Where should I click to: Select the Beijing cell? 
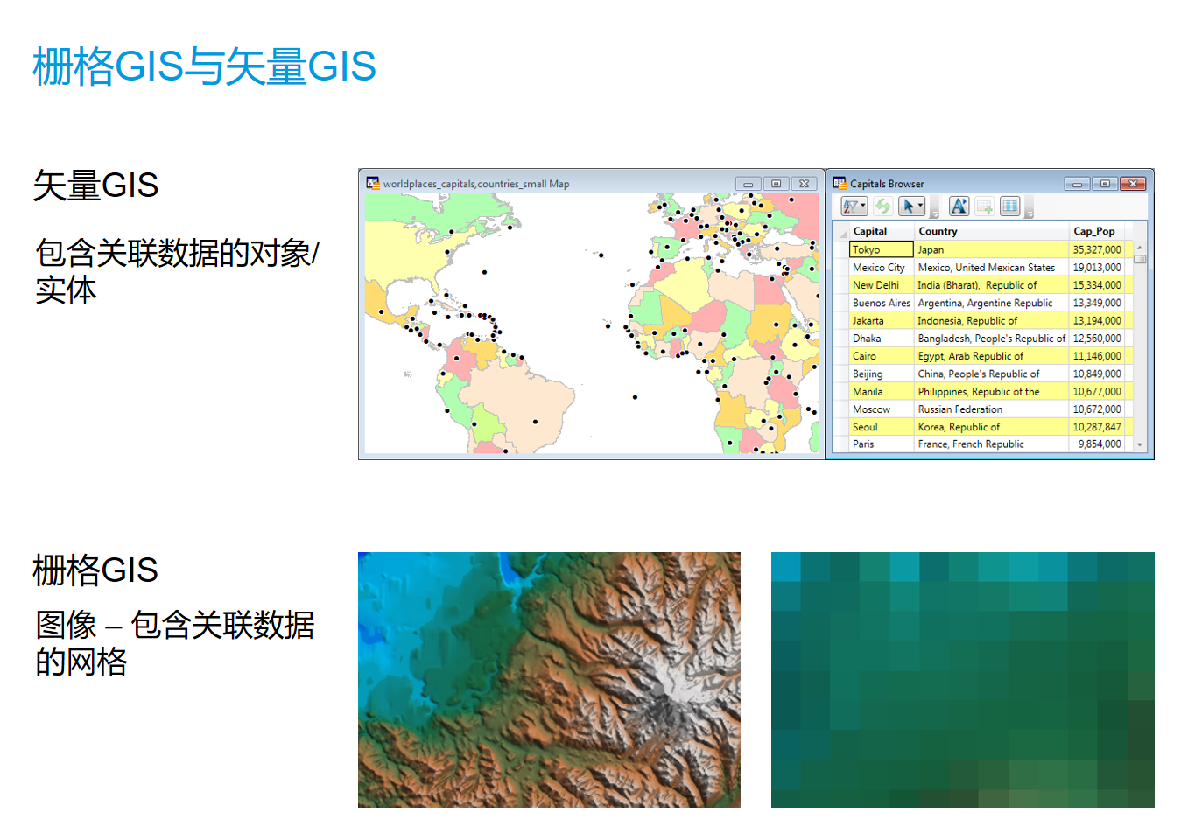pyautogui.click(x=881, y=374)
